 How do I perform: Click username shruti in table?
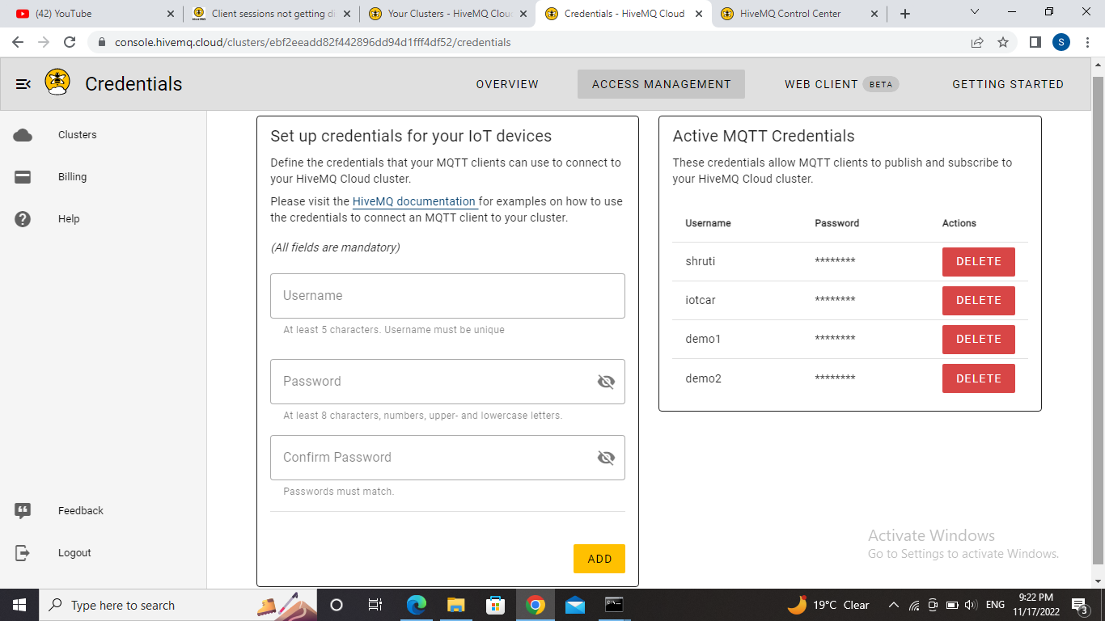[x=701, y=262]
